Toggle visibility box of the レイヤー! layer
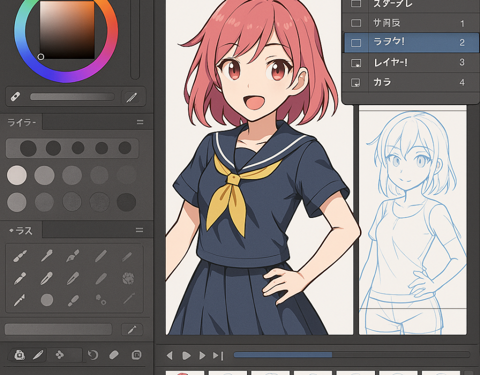This screenshot has height=375, width=480. click(356, 62)
